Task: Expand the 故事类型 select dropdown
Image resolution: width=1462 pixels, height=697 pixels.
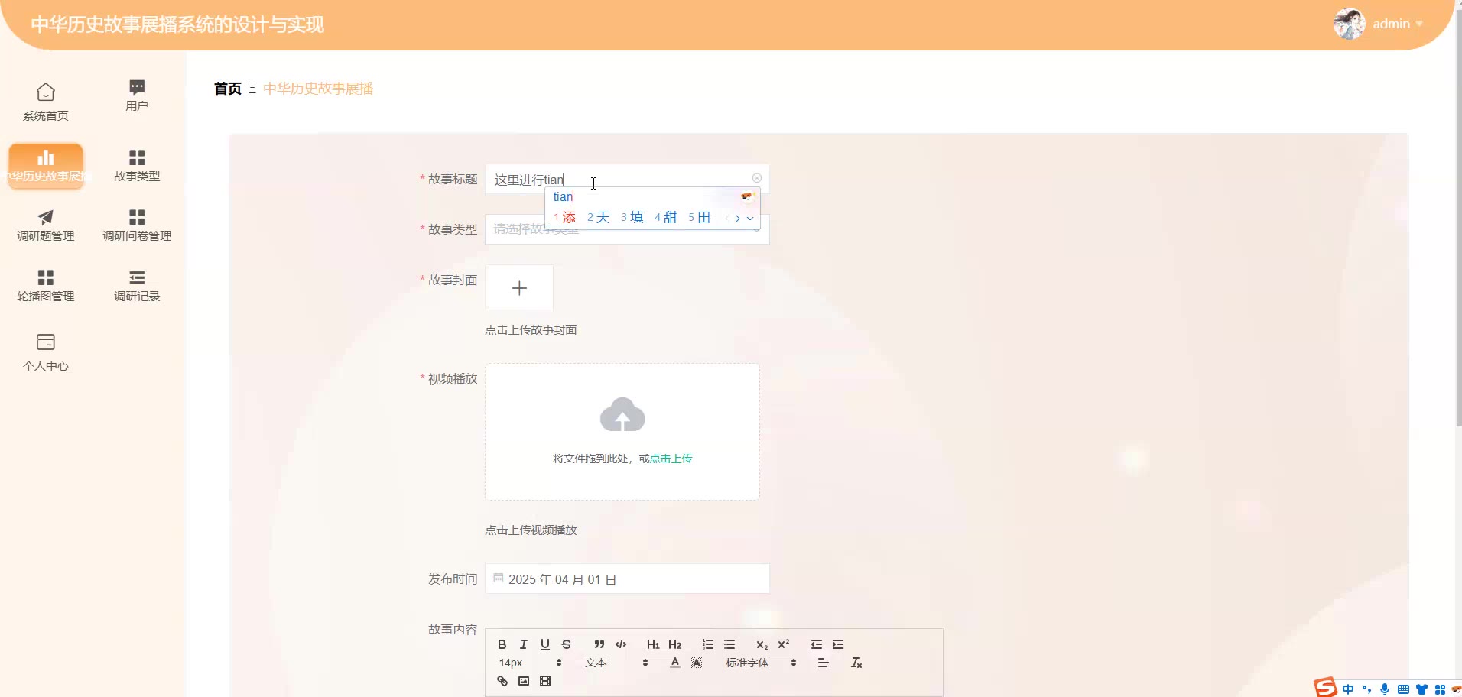Action: (x=627, y=229)
